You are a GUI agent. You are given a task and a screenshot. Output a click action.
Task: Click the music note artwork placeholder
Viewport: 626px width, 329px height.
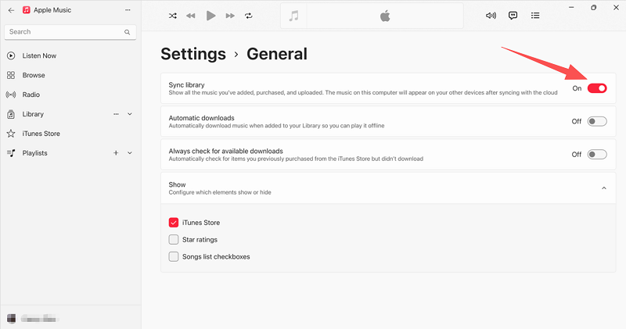pos(294,16)
